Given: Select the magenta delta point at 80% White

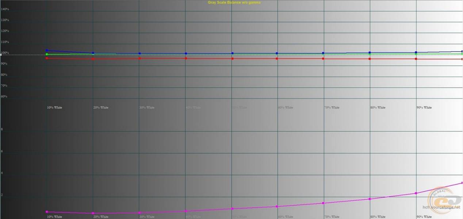Looking at the screenshot, I should click(370, 199).
